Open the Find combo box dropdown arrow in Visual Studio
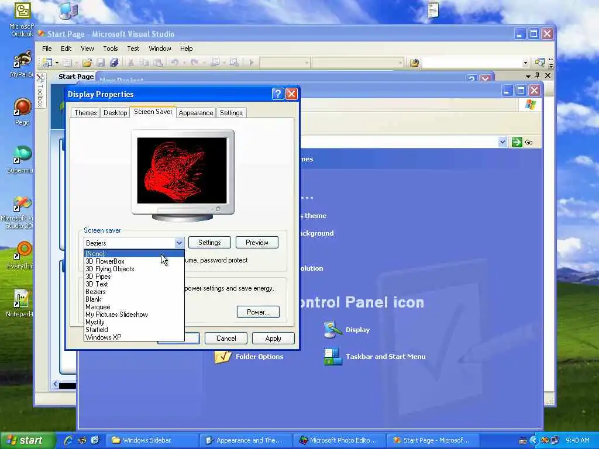The image size is (599, 449). (525, 63)
